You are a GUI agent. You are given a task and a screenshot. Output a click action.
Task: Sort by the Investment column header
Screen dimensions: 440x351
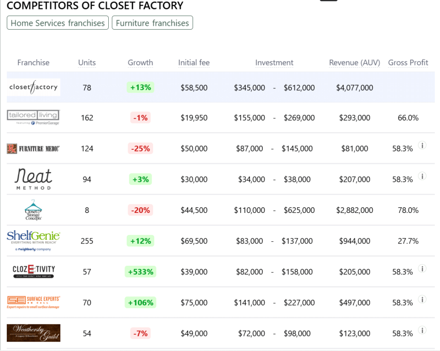(x=274, y=63)
